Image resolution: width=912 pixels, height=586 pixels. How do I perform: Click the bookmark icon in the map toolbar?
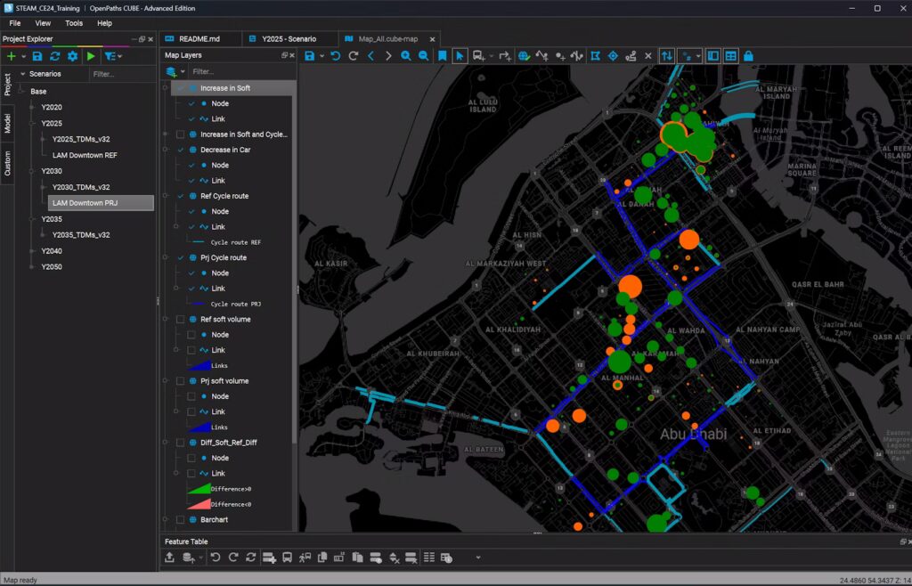(442, 55)
